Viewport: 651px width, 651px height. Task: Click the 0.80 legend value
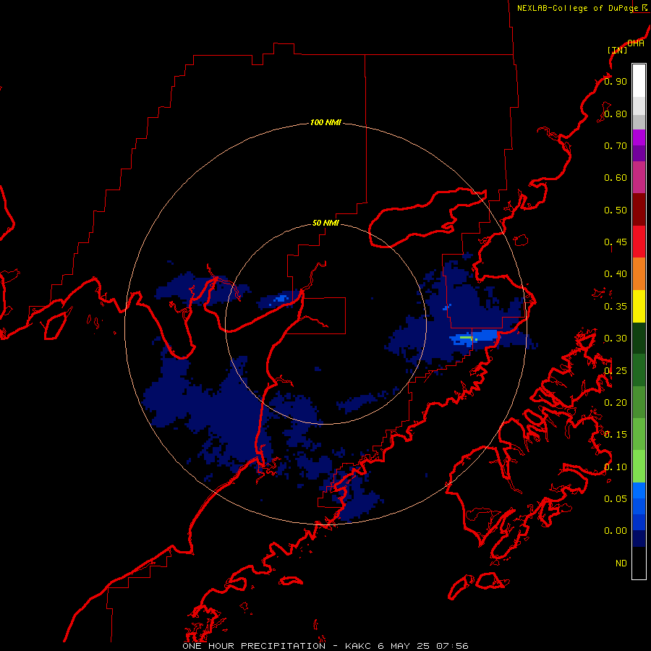click(x=616, y=114)
